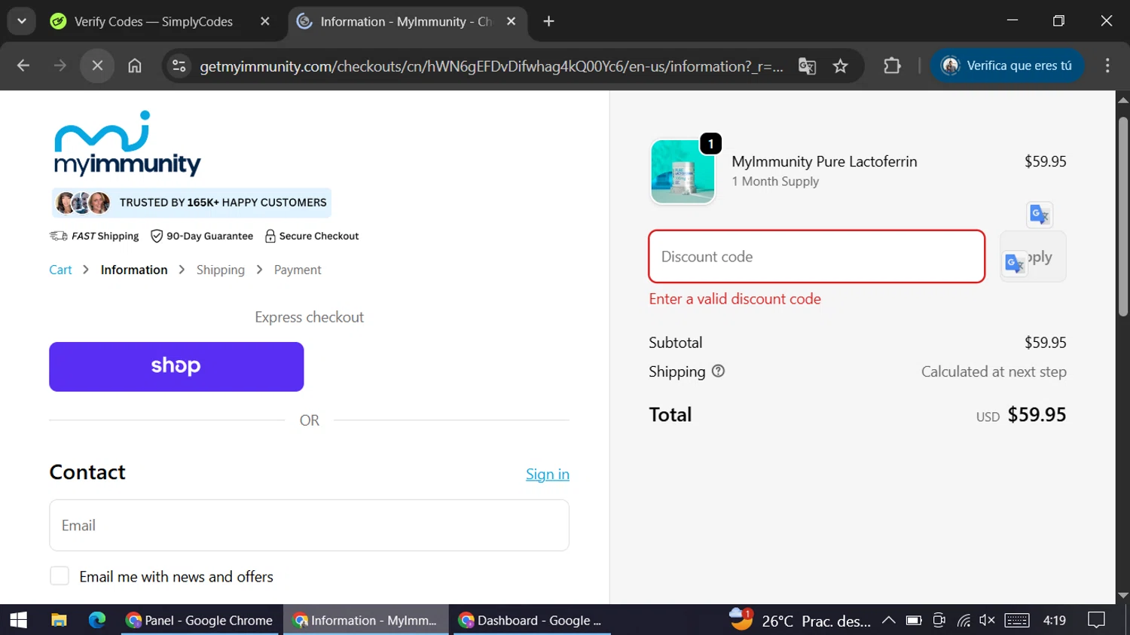Screen dimensions: 1130x635
Task: Click the myimmunity logo
Action: click(x=127, y=143)
